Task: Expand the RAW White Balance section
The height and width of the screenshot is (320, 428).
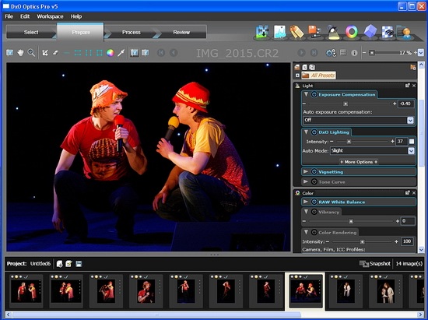Action: coord(306,202)
